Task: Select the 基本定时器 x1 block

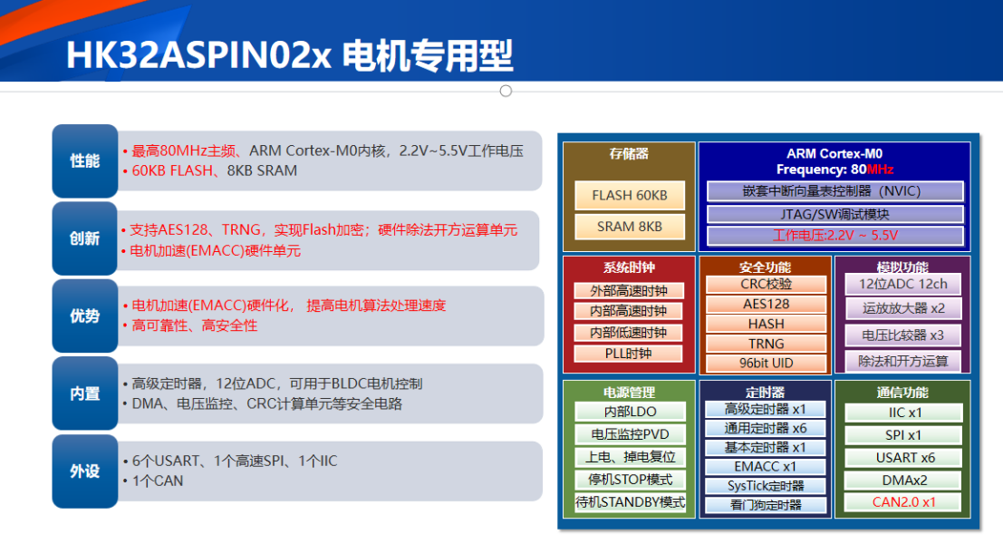Action: (765, 447)
